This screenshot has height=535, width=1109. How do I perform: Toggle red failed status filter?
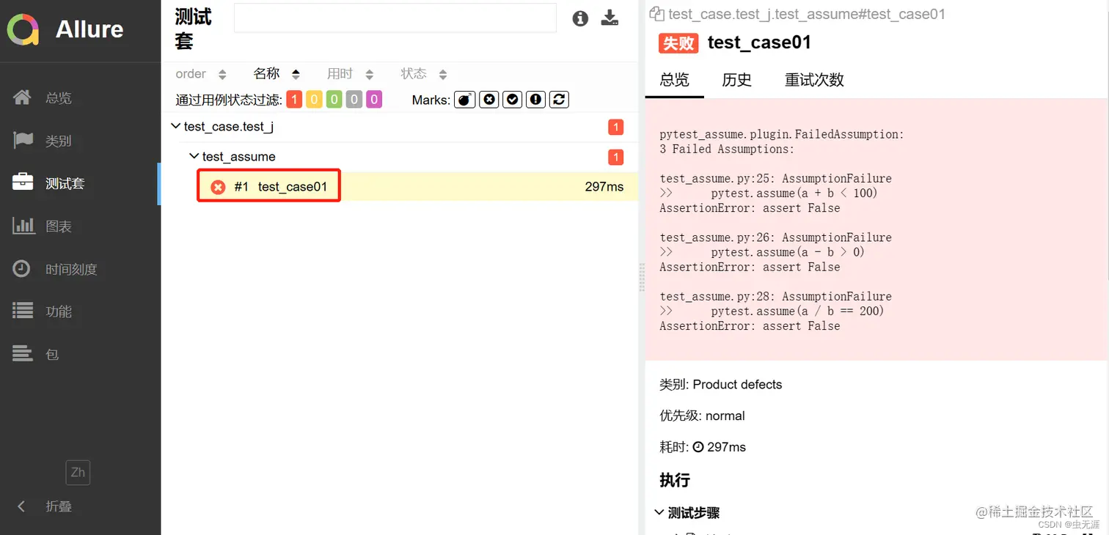294,100
